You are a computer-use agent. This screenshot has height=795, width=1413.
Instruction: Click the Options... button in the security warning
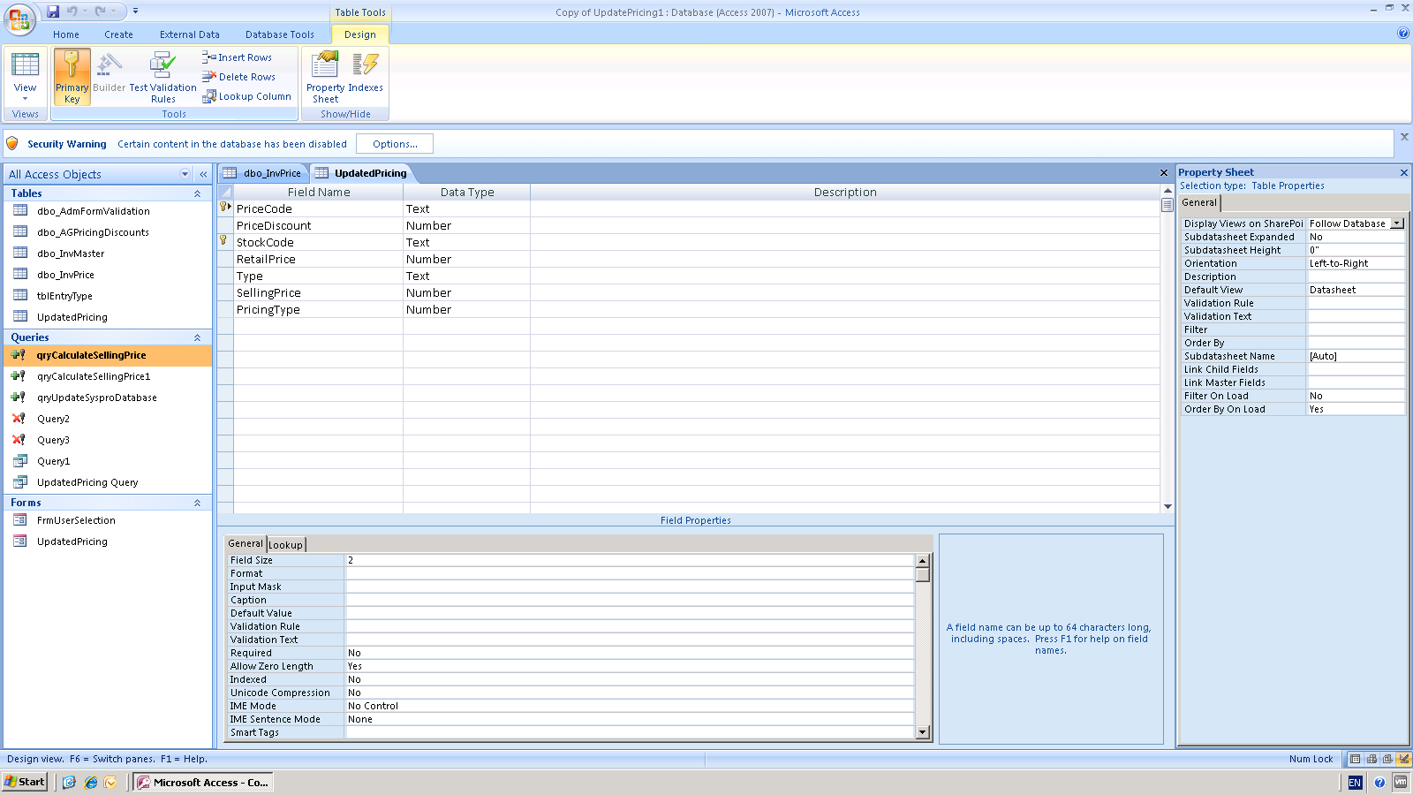pyautogui.click(x=395, y=144)
